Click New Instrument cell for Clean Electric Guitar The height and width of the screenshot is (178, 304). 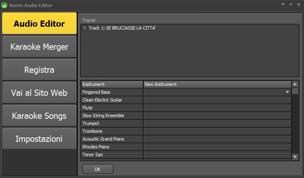217,100
